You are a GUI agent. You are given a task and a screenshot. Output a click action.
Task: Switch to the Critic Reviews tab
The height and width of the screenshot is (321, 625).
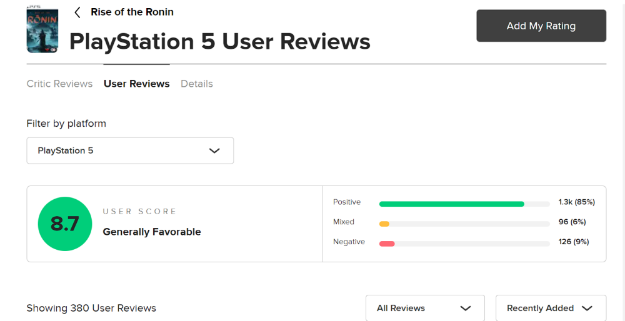coord(59,84)
